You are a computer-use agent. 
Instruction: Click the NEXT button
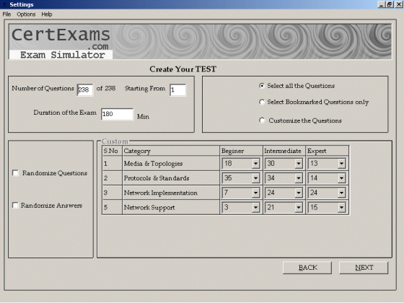[x=364, y=268]
